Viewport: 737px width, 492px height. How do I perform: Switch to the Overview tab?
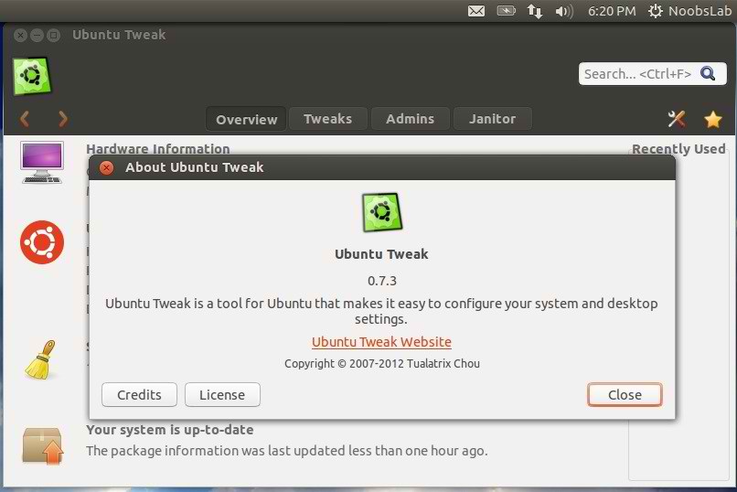click(x=246, y=119)
